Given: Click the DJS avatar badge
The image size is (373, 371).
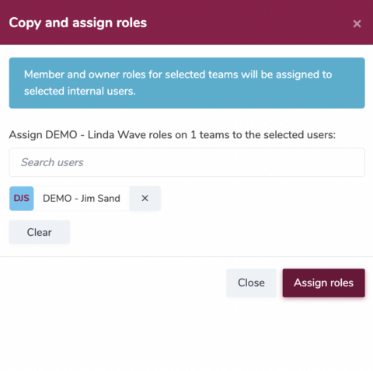Looking at the screenshot, I should pyautogui.click(x=22, y=199).
